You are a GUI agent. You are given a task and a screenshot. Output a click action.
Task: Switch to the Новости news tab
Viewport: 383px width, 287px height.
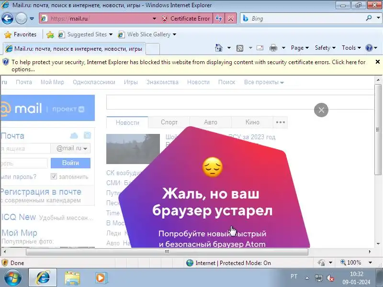tap(127, 122)
